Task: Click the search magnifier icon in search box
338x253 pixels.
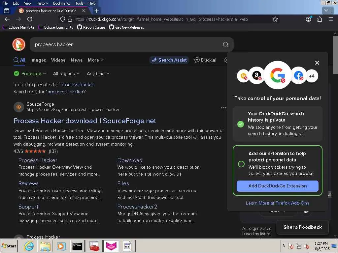Action: pos(225,44)
